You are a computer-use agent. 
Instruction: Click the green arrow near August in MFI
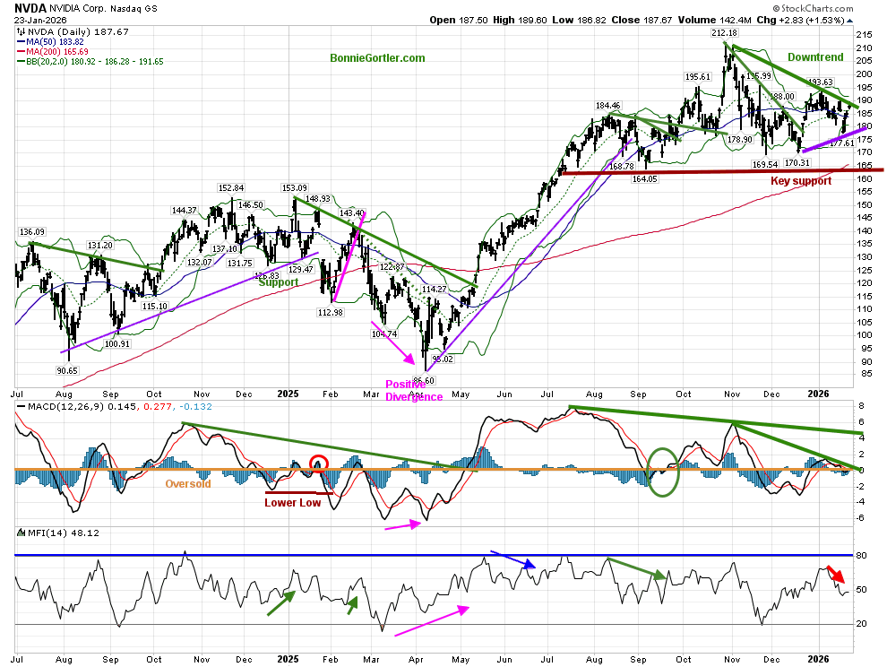(637, 568)
